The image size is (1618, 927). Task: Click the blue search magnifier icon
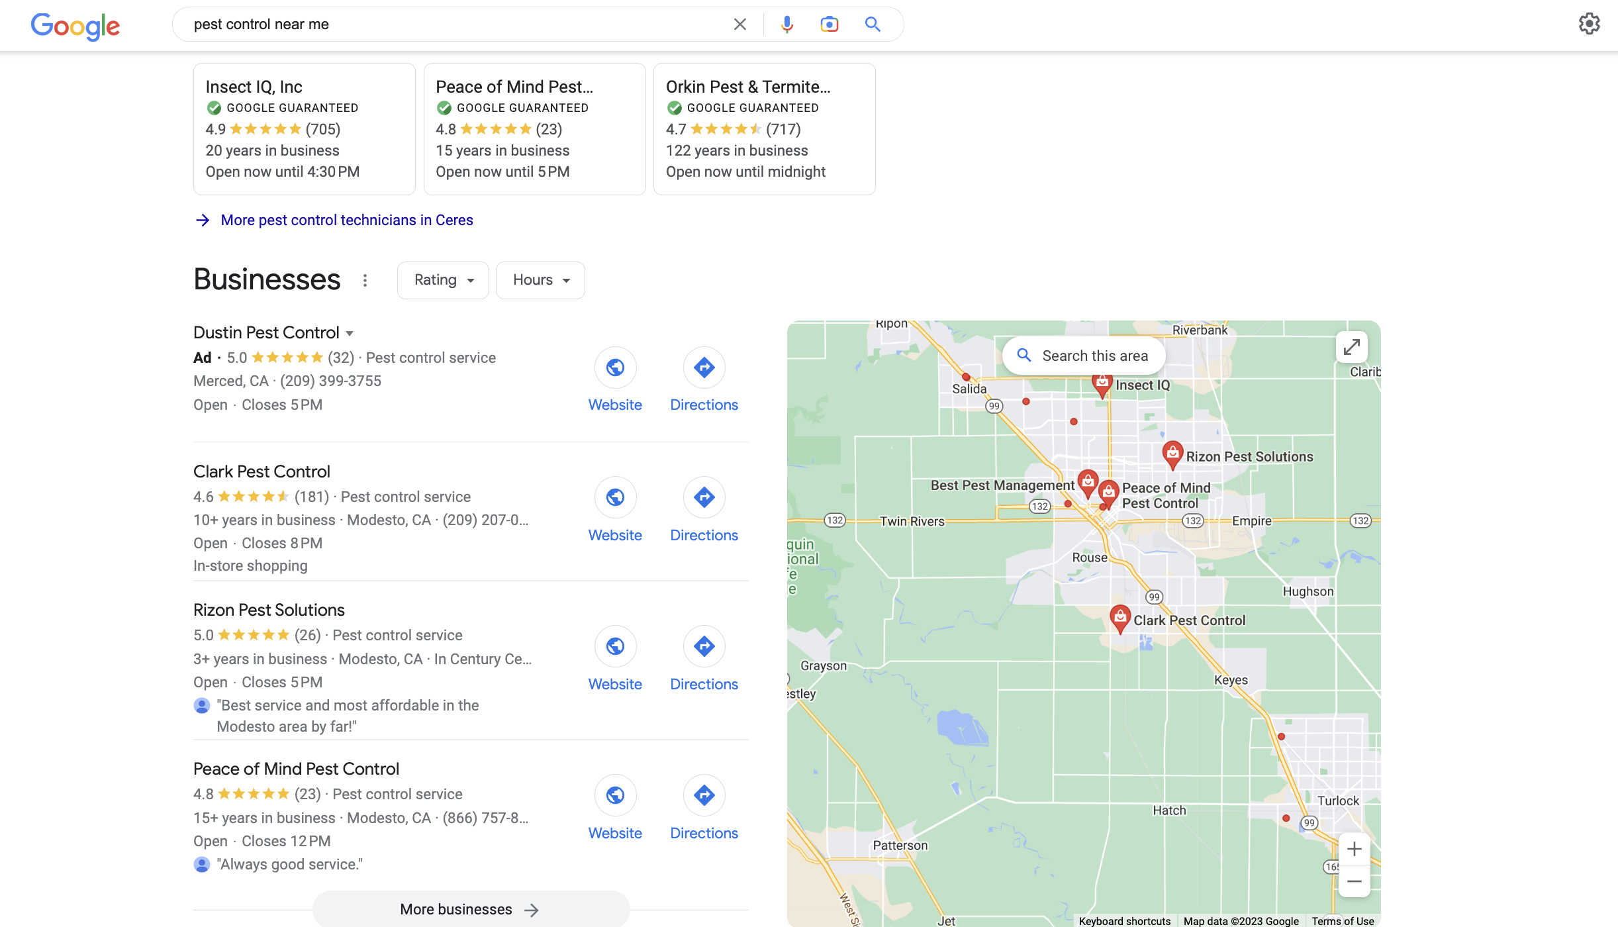coord(873,24)
